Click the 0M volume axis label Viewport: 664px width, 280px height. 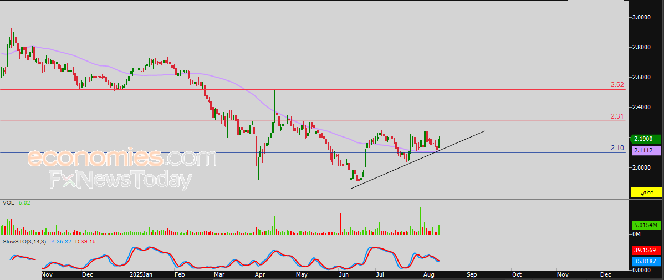click(636, 234)
